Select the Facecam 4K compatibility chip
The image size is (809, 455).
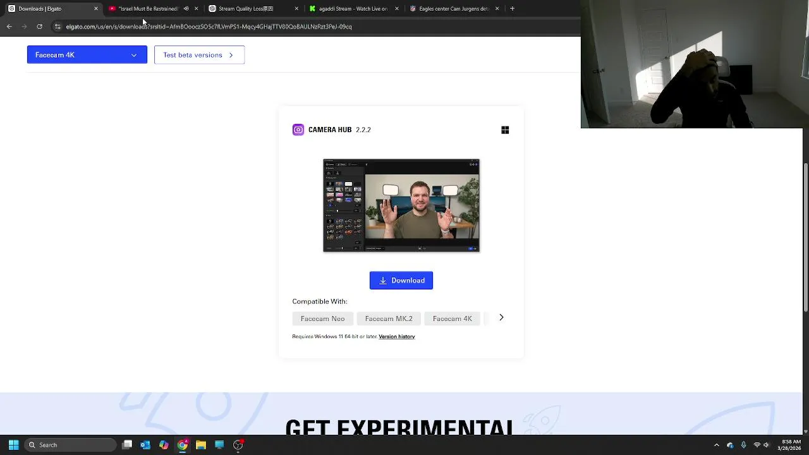tap(453, 318)
